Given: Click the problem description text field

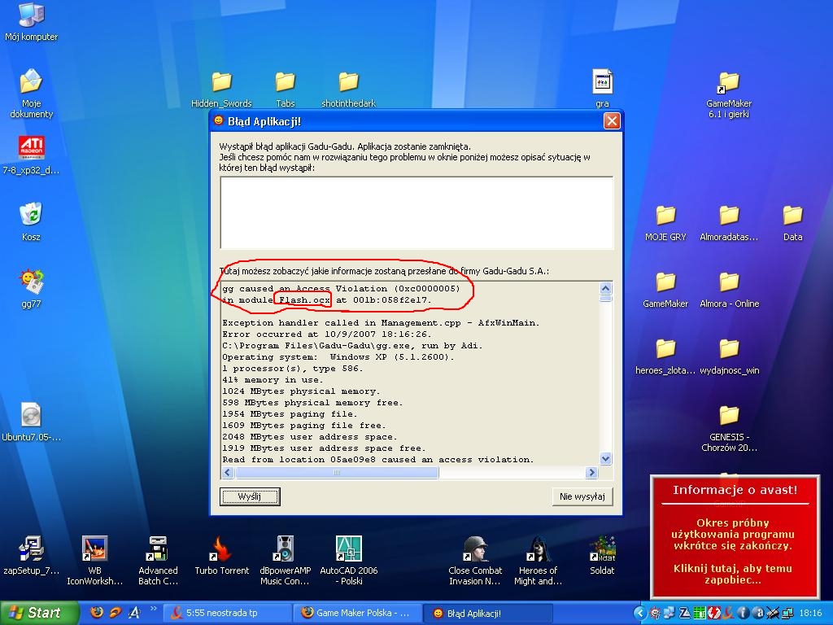Looking at the screenshot, I should click(x=416, y=212).
